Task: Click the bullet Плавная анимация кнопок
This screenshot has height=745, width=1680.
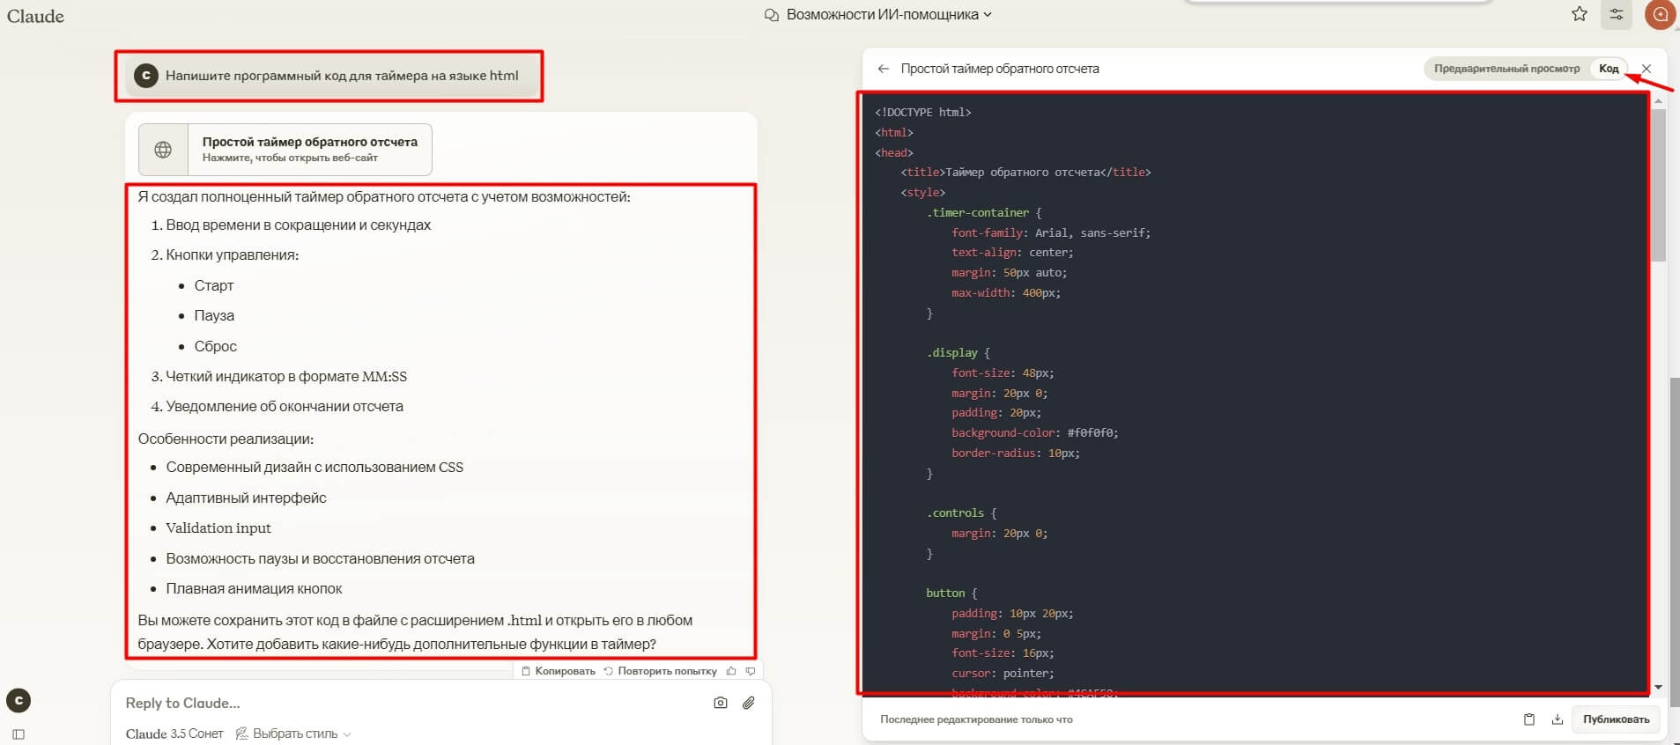Action: pos(254,588)
